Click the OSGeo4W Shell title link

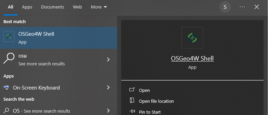coord(192,58)
